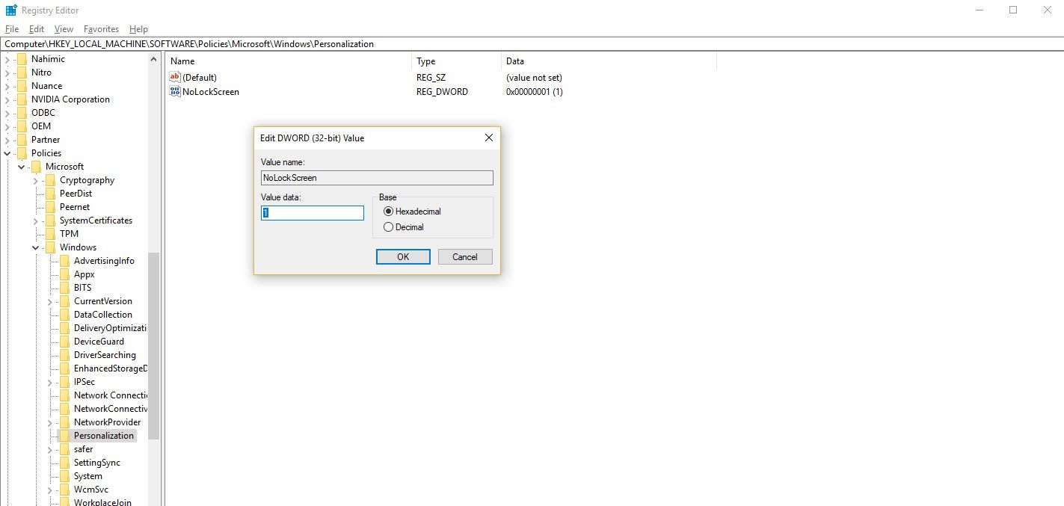Open the Favorites menu

[x=101, y=29]
